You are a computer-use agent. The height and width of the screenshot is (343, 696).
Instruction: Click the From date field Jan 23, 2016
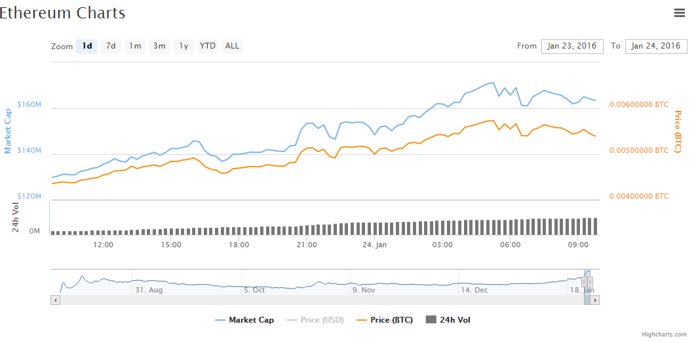pyautogui.click(x=572, y=46)
